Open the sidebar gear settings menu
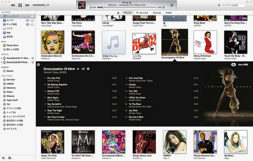The height and width of the screenshot is (161, 253). tap(10, 158)
